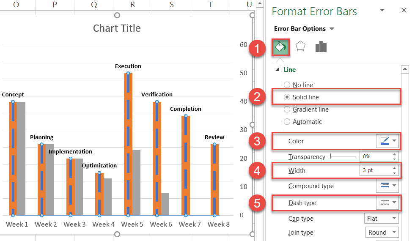The height and width of the screenshot is (241, 412).
Task: Select the Gradient line option
Action: point(306,110)
